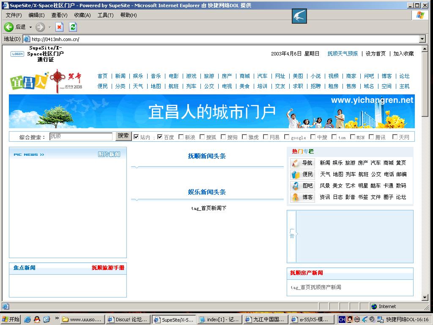Enable the 搜狐 search checkbox
The width and height of the screenshot is (433, 325).
(x=202, y=137)
